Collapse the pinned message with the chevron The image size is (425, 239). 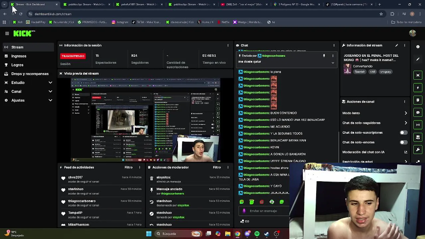pos(333,63)
